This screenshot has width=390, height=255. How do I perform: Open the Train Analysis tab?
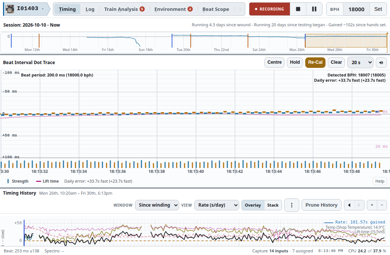[124, 9]
